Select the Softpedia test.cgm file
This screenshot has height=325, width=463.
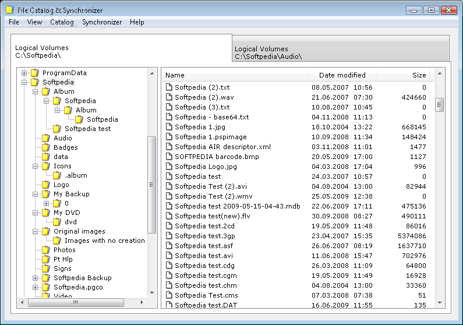(206, 275)
